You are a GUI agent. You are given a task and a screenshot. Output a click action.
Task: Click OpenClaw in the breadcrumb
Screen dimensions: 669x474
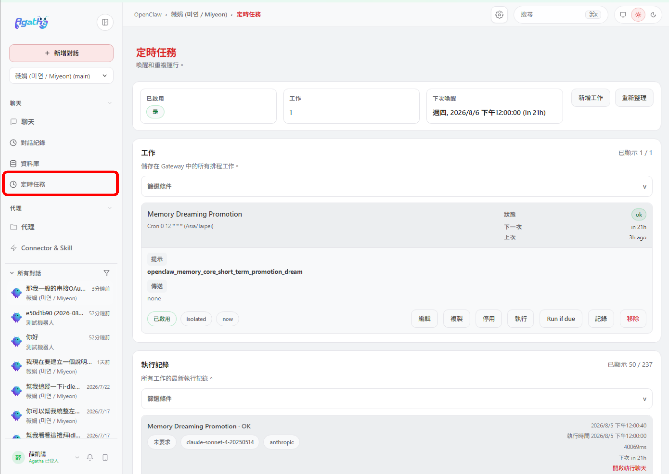[148, 15]
